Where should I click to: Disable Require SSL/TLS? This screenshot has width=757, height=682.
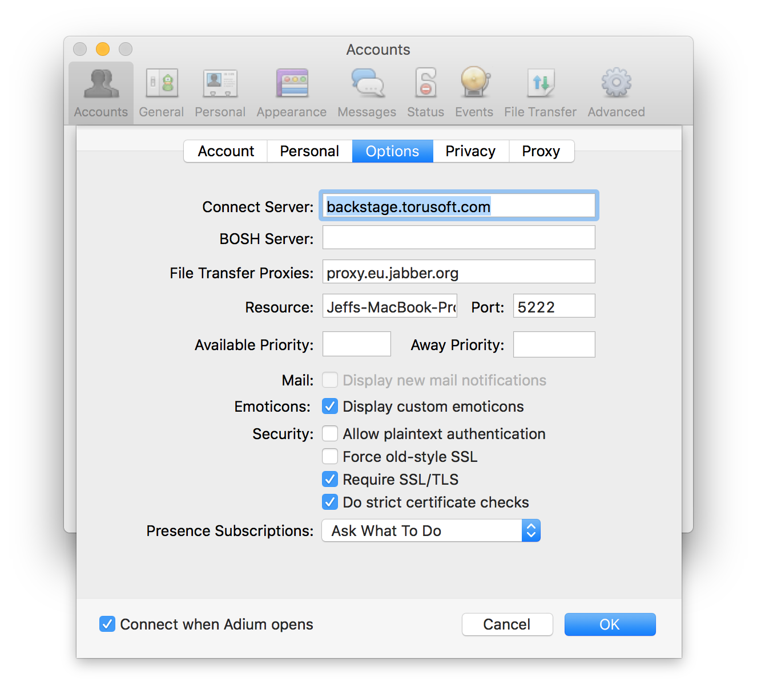coord(330,479)
